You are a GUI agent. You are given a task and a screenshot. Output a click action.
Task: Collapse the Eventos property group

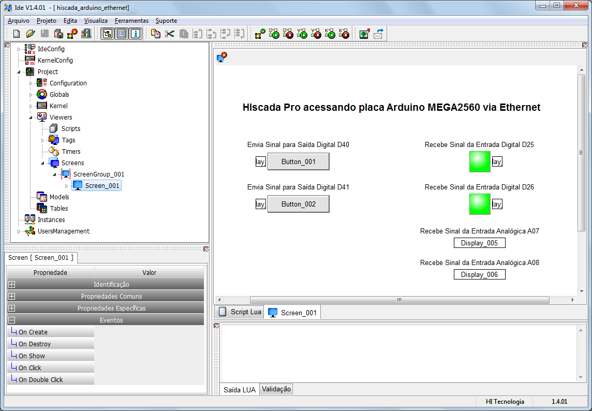click(12, 320)
